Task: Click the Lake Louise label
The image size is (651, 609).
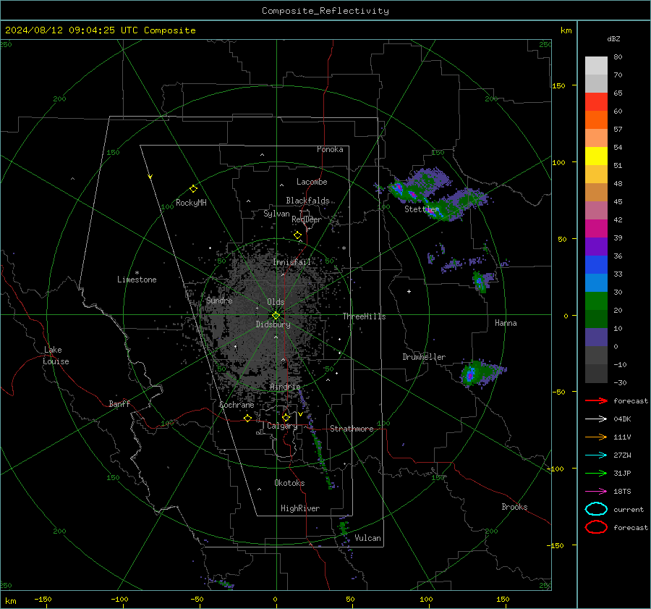Action: click(x=56, y=356)
